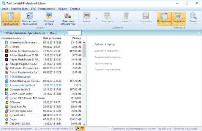Image resolution: width=202 pixels, height=131 pixels.
Task: Open the Модули menu
Action: click(x=62, y=9)
